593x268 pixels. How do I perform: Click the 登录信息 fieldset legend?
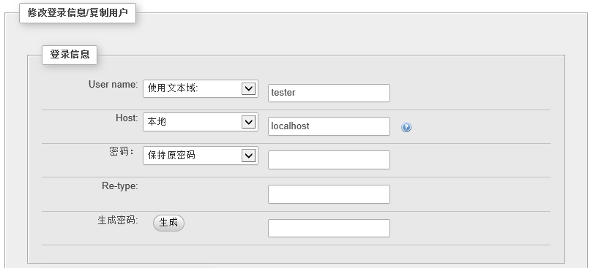tap(70, 55)
